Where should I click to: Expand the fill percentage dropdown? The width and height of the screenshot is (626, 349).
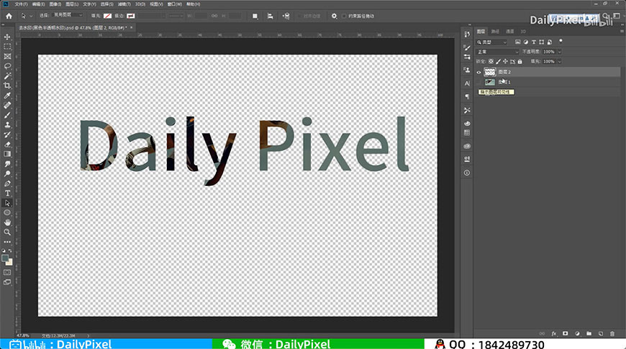point(559,61)
